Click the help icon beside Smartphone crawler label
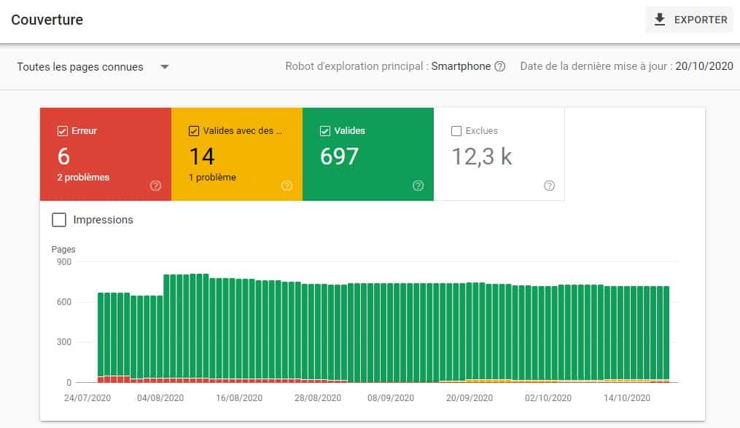This screenshot has height=428, width=740. click(x=501, y=66)
